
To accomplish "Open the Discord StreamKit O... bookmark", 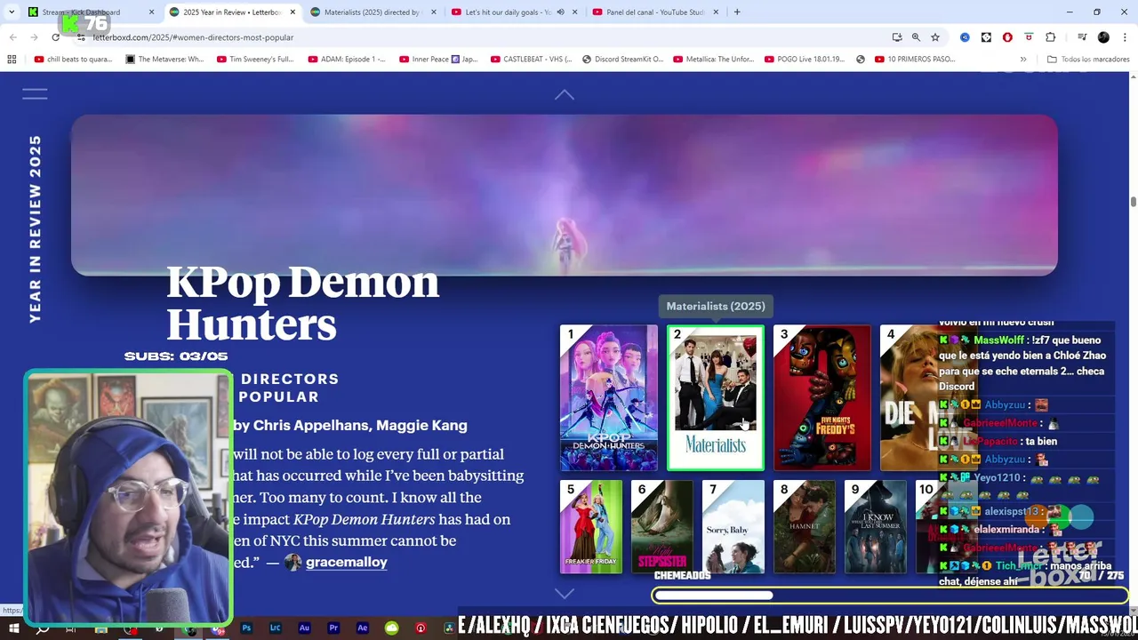I will click(x=622, y=60).
